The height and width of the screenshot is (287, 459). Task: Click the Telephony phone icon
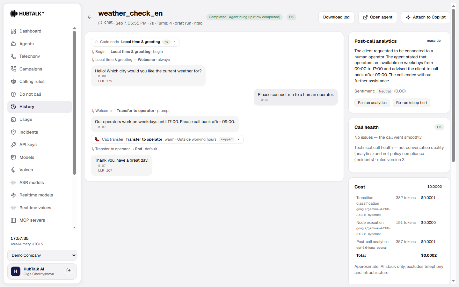point(13,56)
